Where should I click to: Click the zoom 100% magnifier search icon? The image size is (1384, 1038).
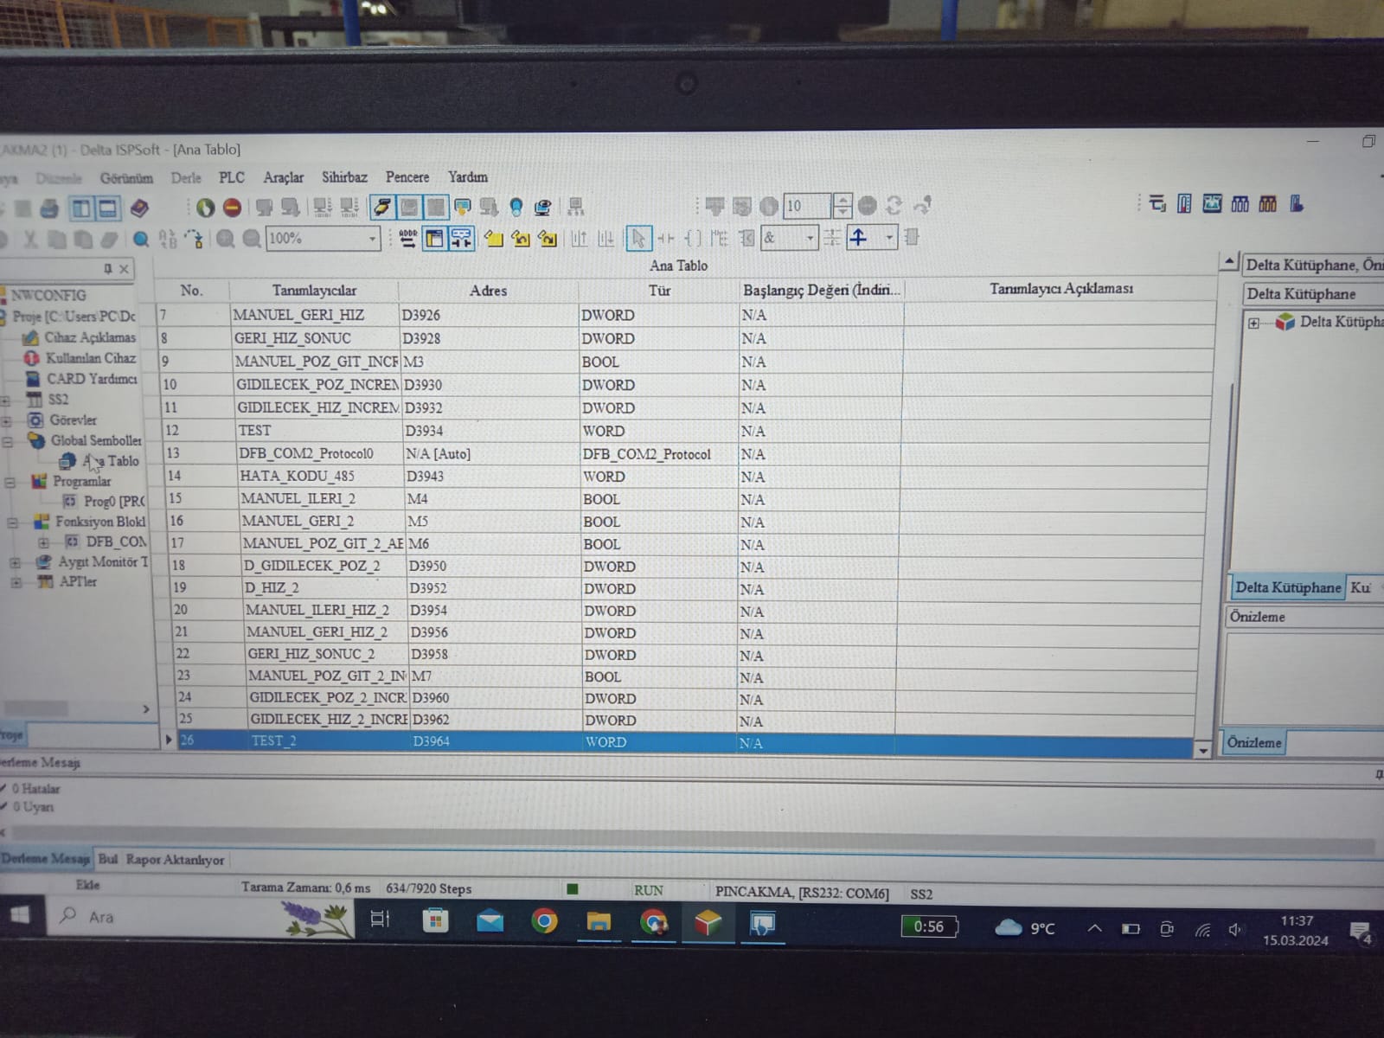[x=141, y=239]
